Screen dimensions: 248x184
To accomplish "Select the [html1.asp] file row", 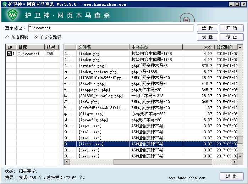I will 151,132.
